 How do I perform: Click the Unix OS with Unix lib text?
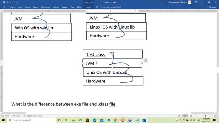pos(107,72)
